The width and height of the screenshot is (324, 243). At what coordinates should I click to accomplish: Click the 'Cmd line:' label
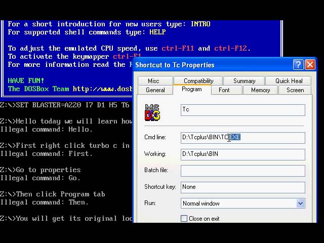(155, 137)
